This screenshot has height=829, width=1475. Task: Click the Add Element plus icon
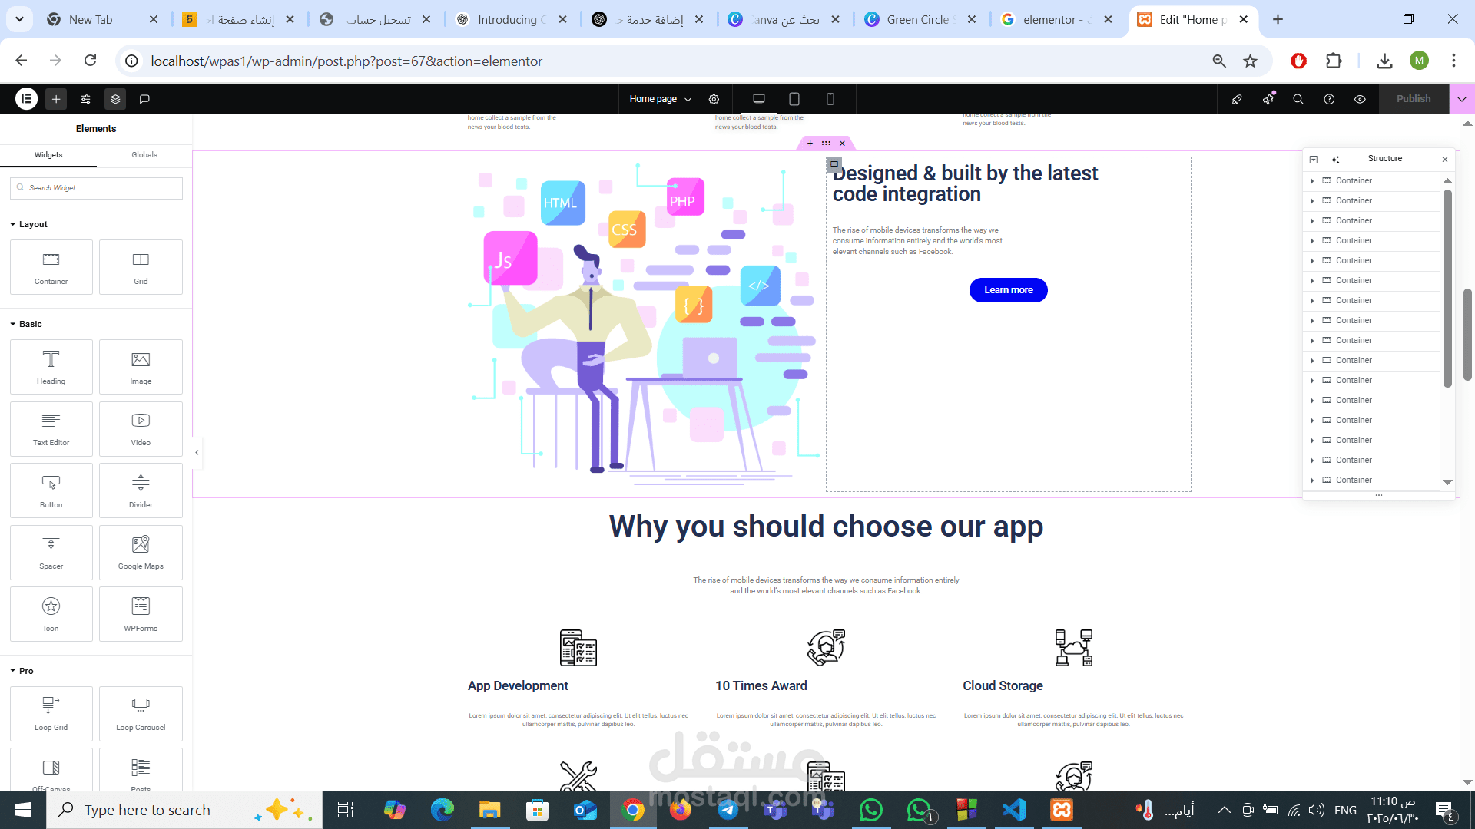(x=56, y=99)
